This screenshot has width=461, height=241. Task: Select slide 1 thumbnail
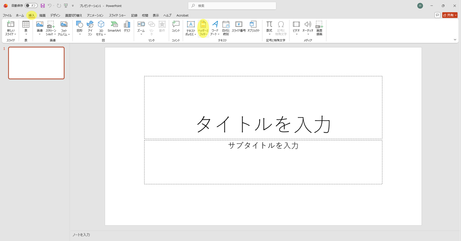click(x=36, y=63)
